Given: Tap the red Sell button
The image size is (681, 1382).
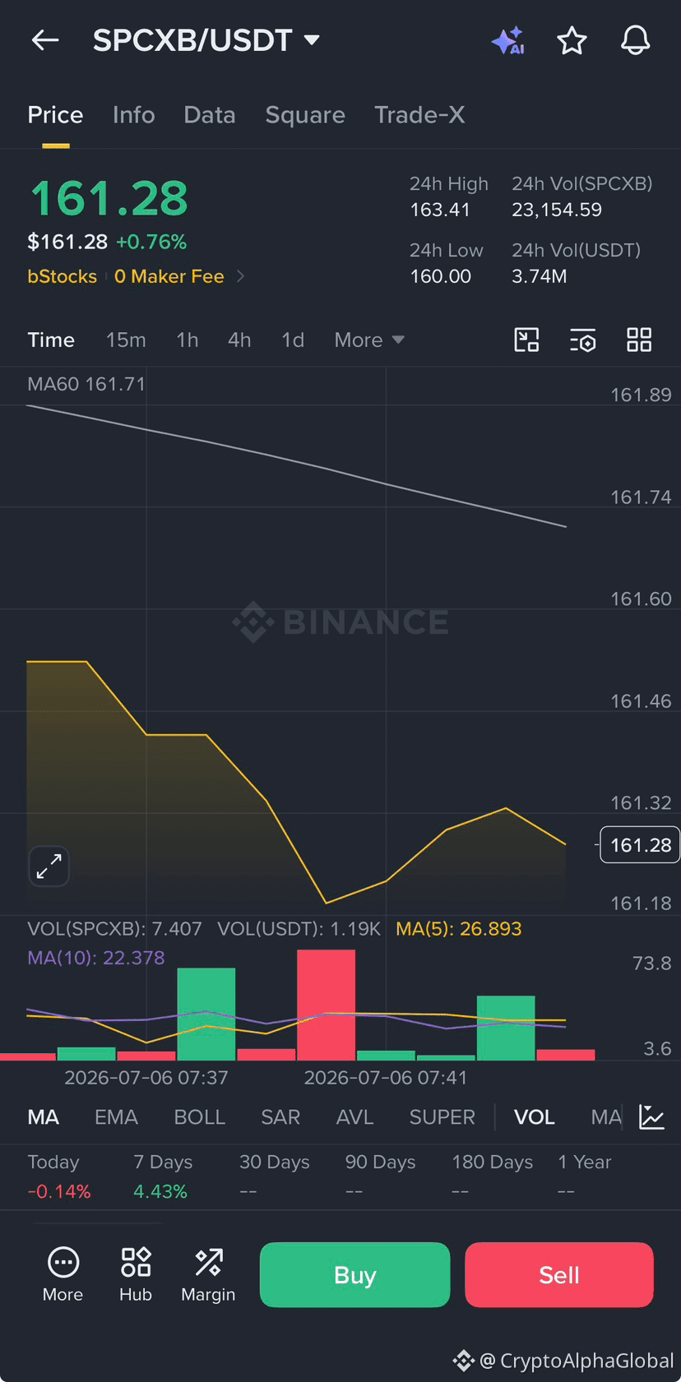Looking at the screenshot, I should coord(559,1275).
